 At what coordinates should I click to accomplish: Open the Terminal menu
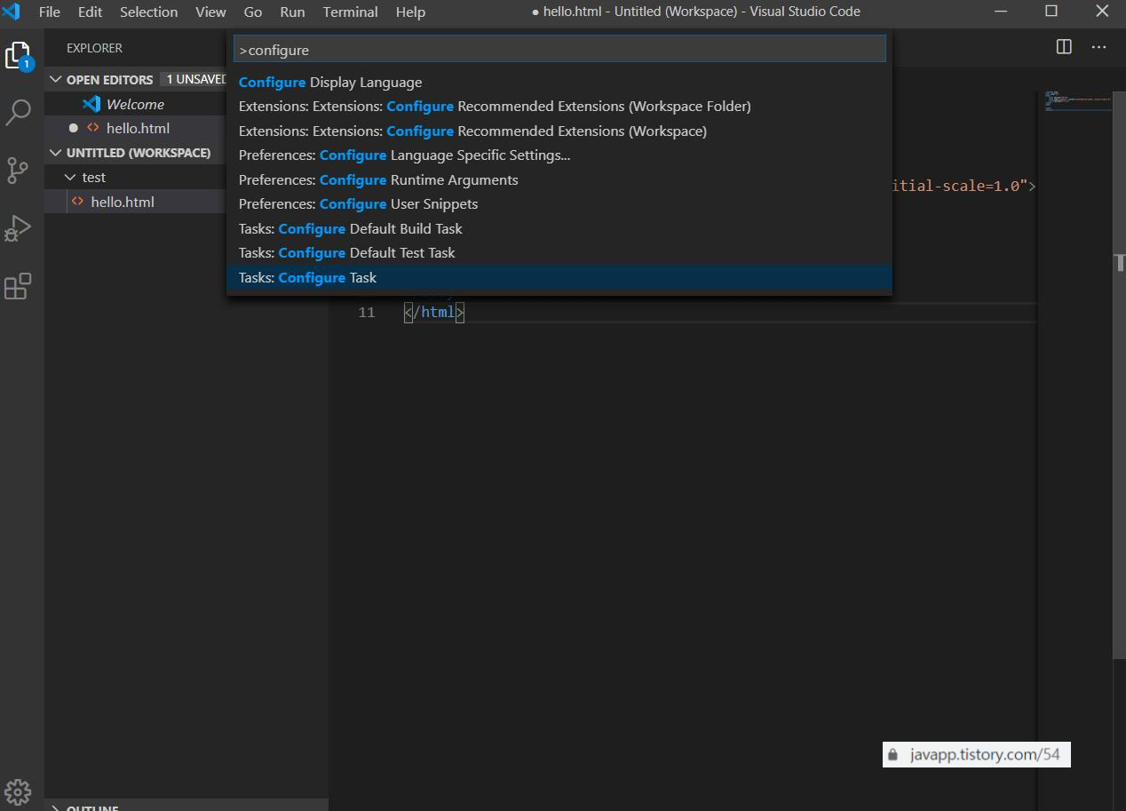[350, 12]
